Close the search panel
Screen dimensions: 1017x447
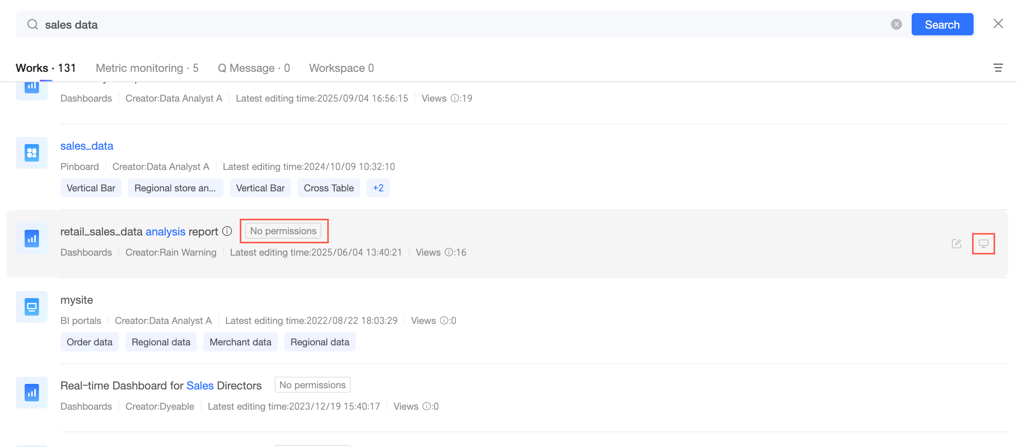coord(998,24)
